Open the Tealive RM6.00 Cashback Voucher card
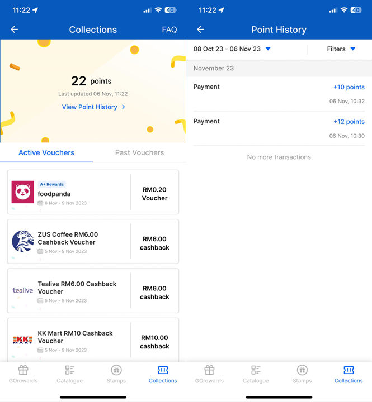Image resolution: width=372 pixels, height=402 pixels. tap(93, 290)
